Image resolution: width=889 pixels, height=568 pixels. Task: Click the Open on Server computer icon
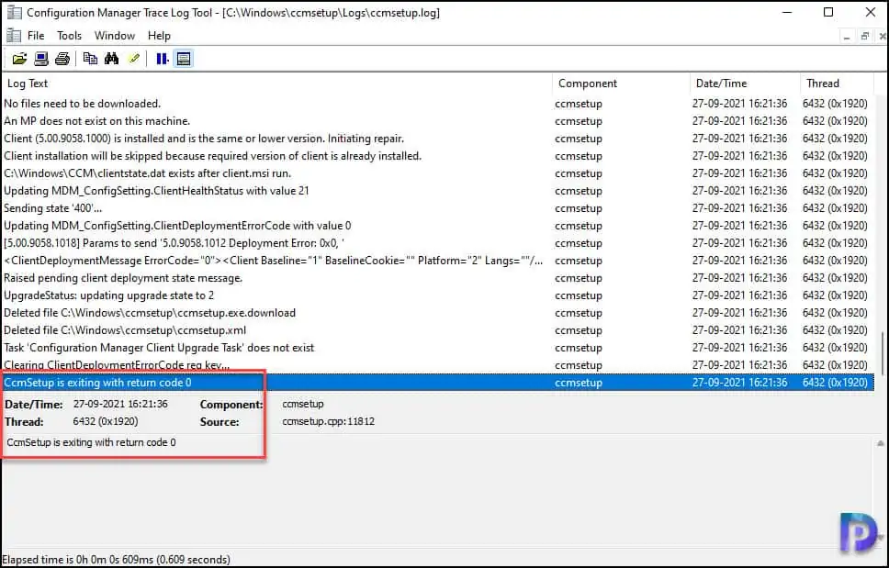point(41,59)
